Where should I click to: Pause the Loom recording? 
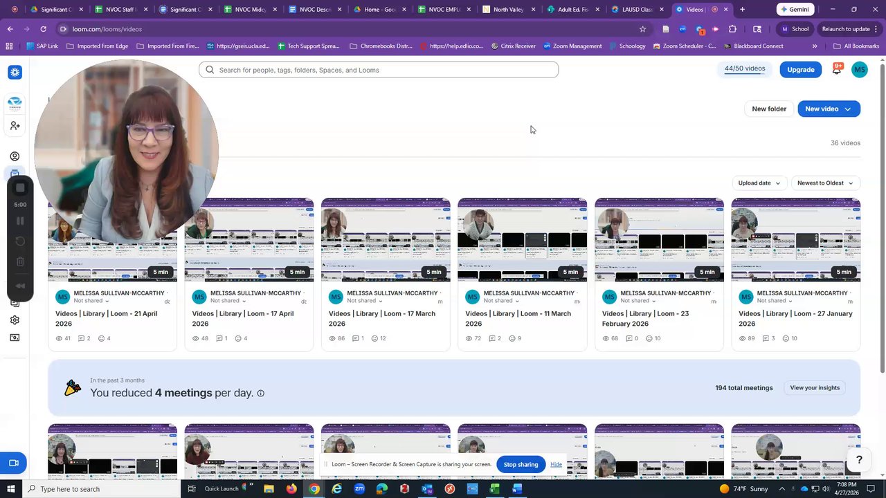pos(20,221)
